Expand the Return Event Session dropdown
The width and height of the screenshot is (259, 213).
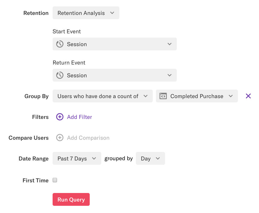click(x=115, y=75)
